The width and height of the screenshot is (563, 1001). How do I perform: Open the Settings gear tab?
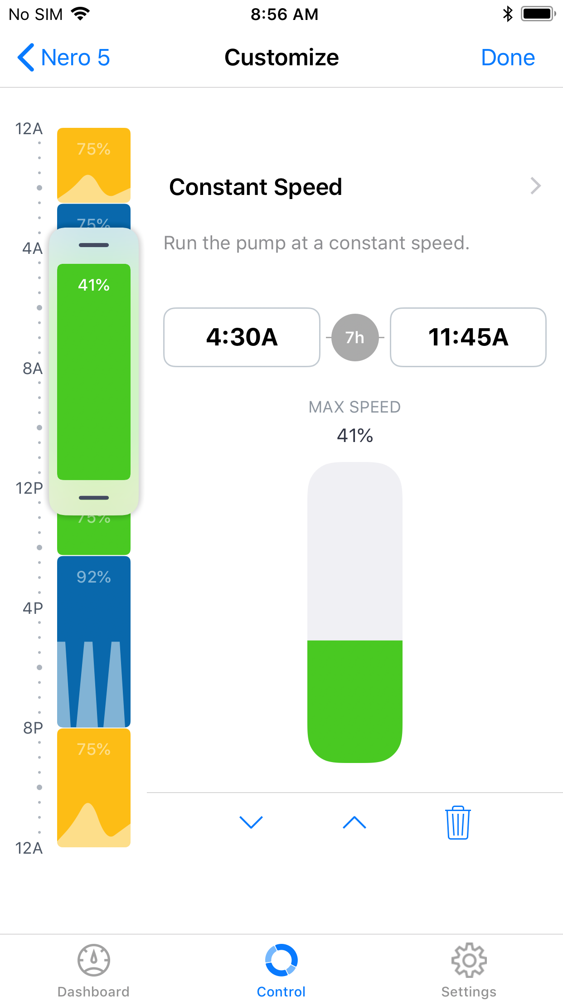coord(469,970)
